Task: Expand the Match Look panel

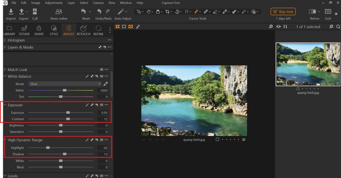Action: coord(5,70)
